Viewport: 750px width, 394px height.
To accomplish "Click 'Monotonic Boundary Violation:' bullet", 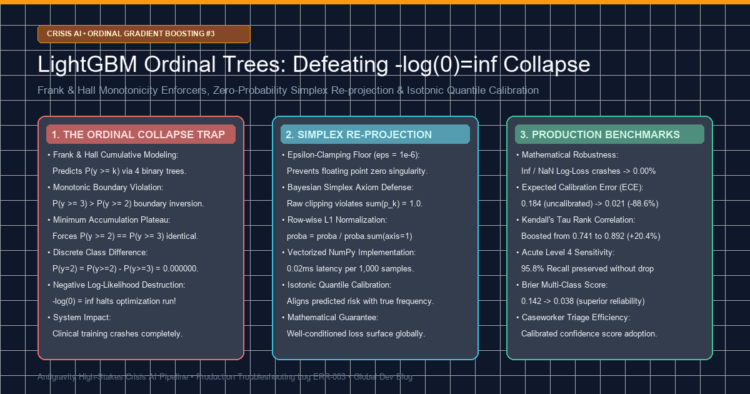I will click(x=105, y=187).
